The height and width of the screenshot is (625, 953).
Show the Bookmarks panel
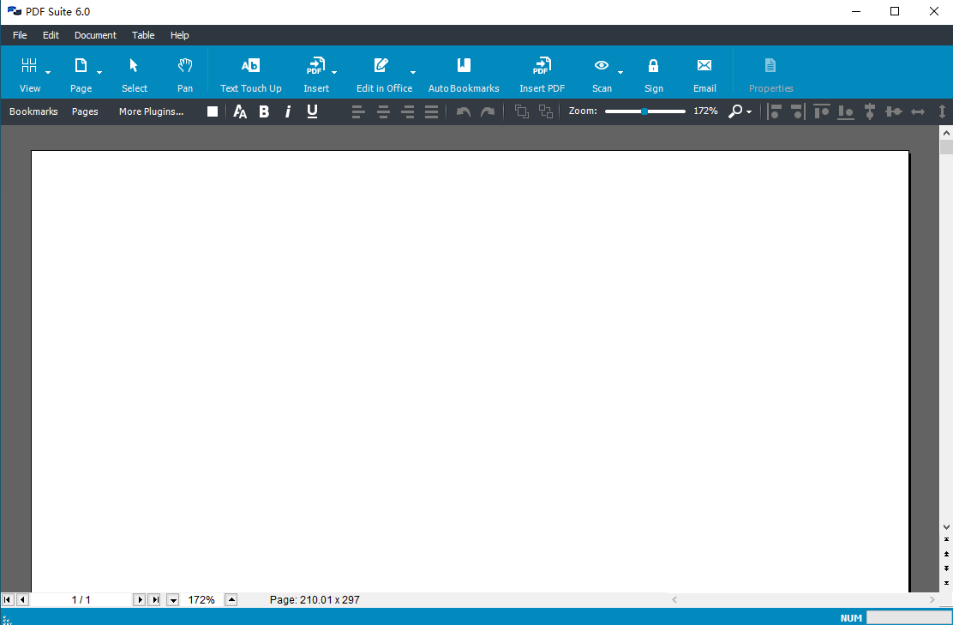pos(33,111)
